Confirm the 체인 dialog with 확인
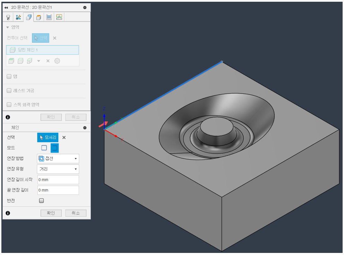 click(x=51, y=213)
